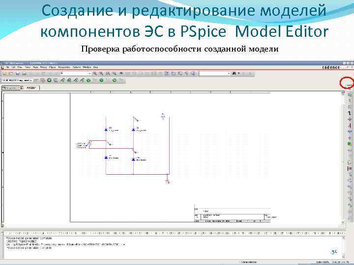Toggle the green I bias current display
Image resolution: width=354 pixels, height=265 pixels.
tap(101, 80)
